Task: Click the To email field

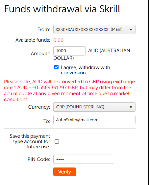Action: [94, 120]
